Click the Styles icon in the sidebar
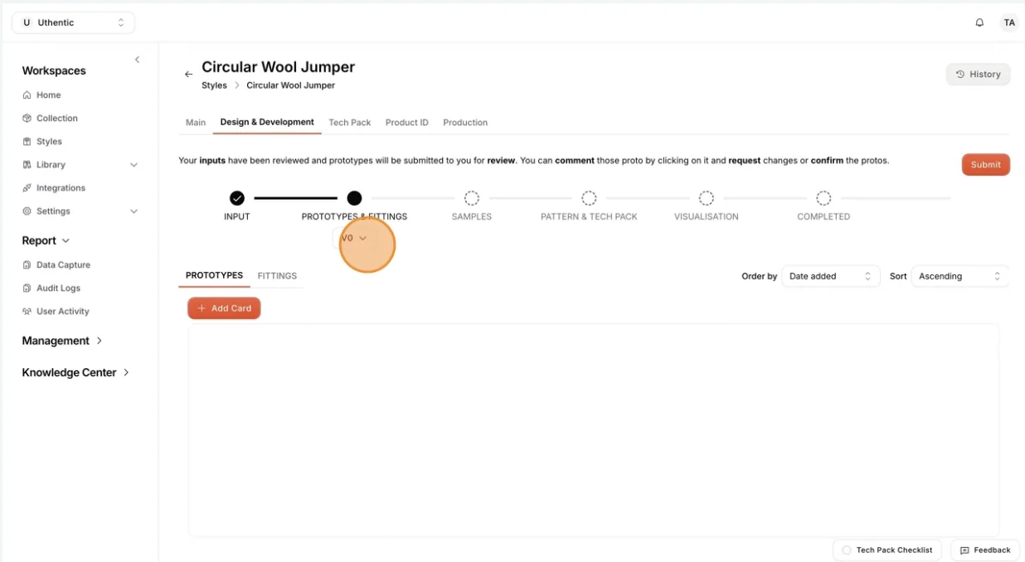1025x562 pixels. point(27,142)
